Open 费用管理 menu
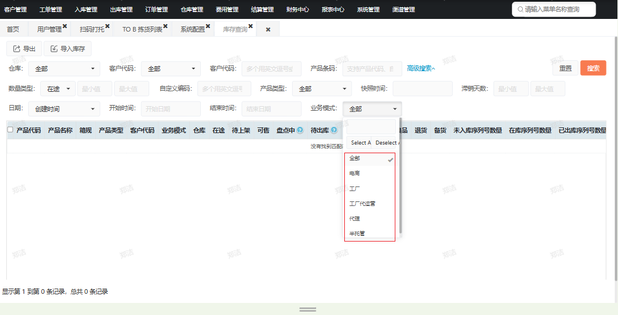The image size is (618, 315). click(x=227, y=9)
